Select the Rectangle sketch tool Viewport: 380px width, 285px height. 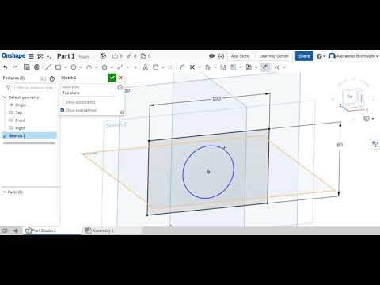pyautogui.click(x=59, y=67)
